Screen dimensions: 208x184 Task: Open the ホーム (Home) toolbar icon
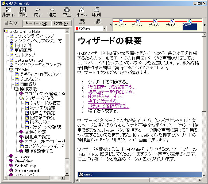[82, 12]
